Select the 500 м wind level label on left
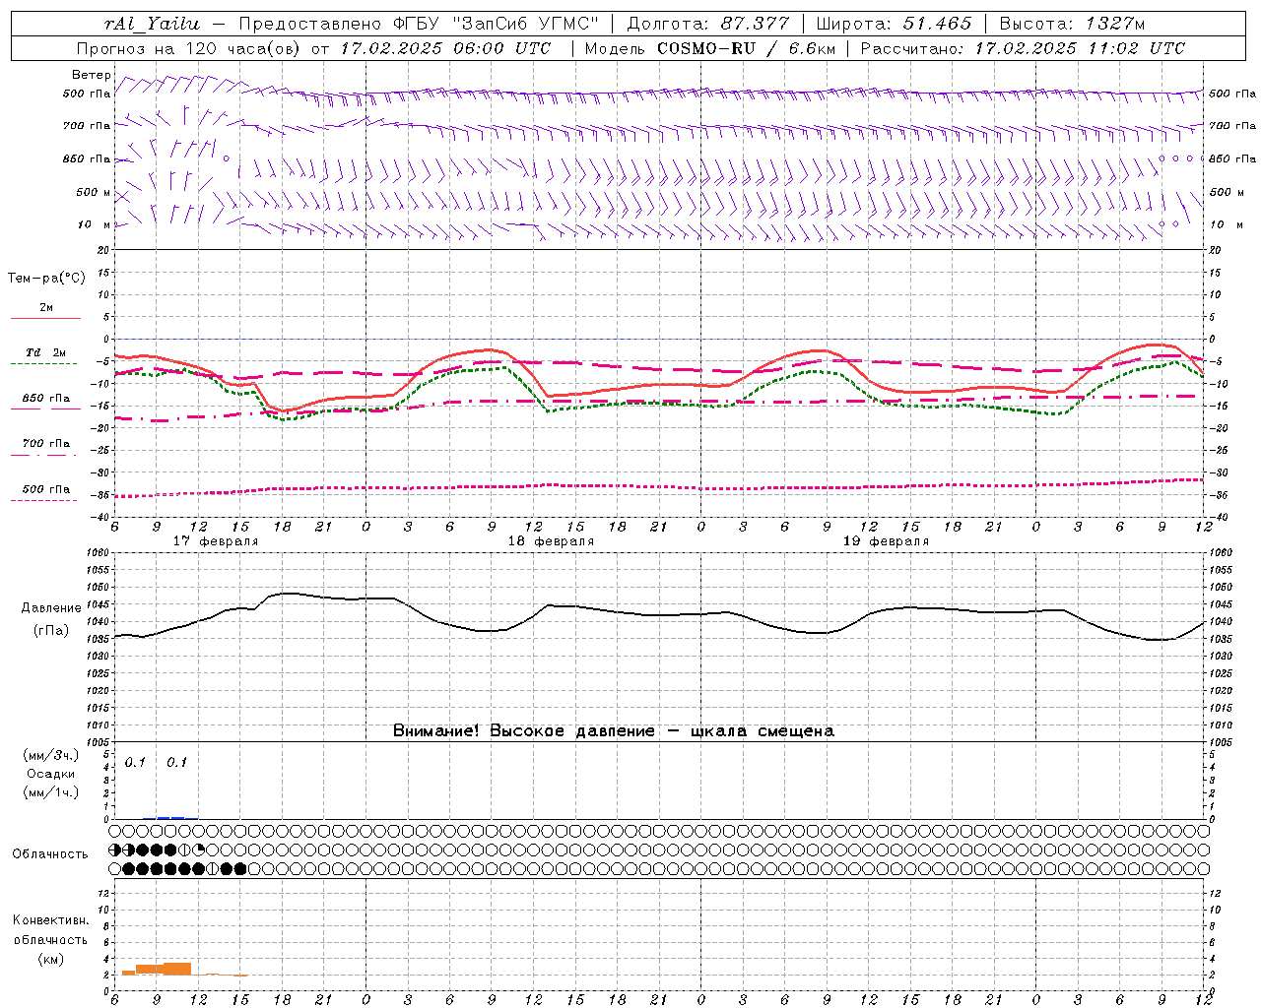 tap(94, 192)
